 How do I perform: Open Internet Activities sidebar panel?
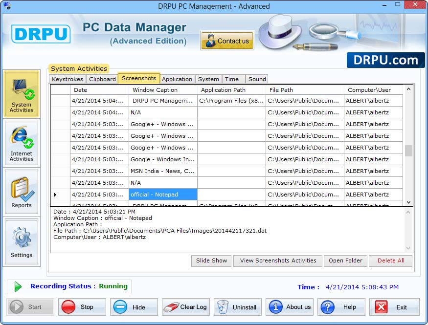[x=22, y=143]
